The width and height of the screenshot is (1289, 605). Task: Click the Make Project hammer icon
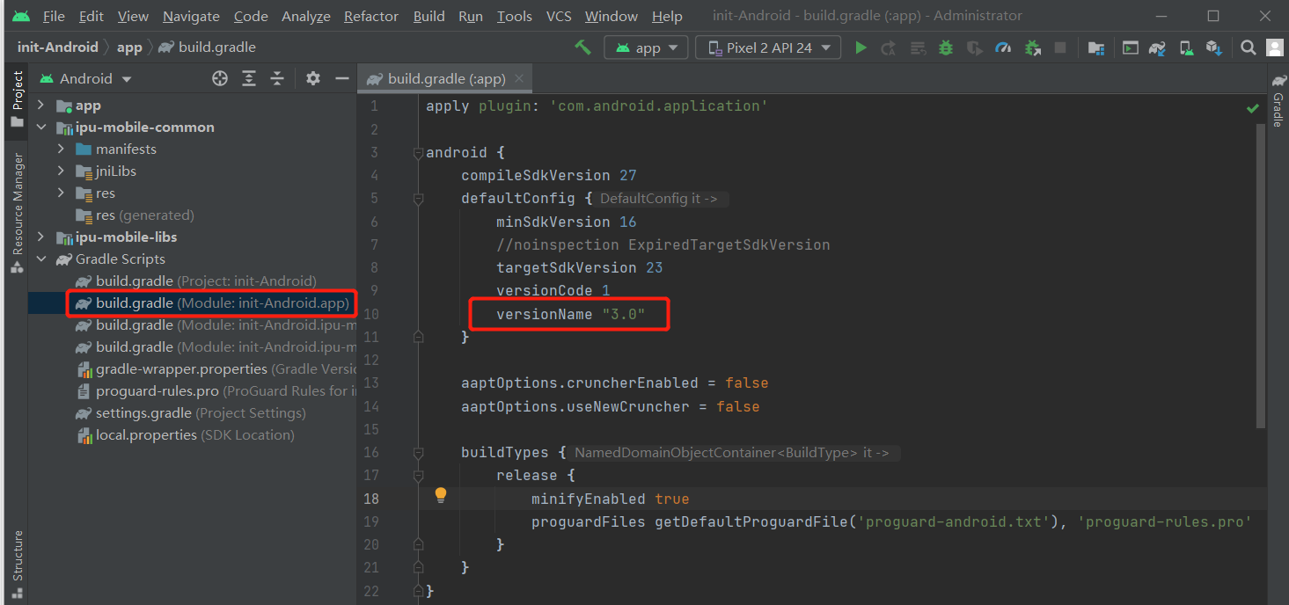point(582,47)
